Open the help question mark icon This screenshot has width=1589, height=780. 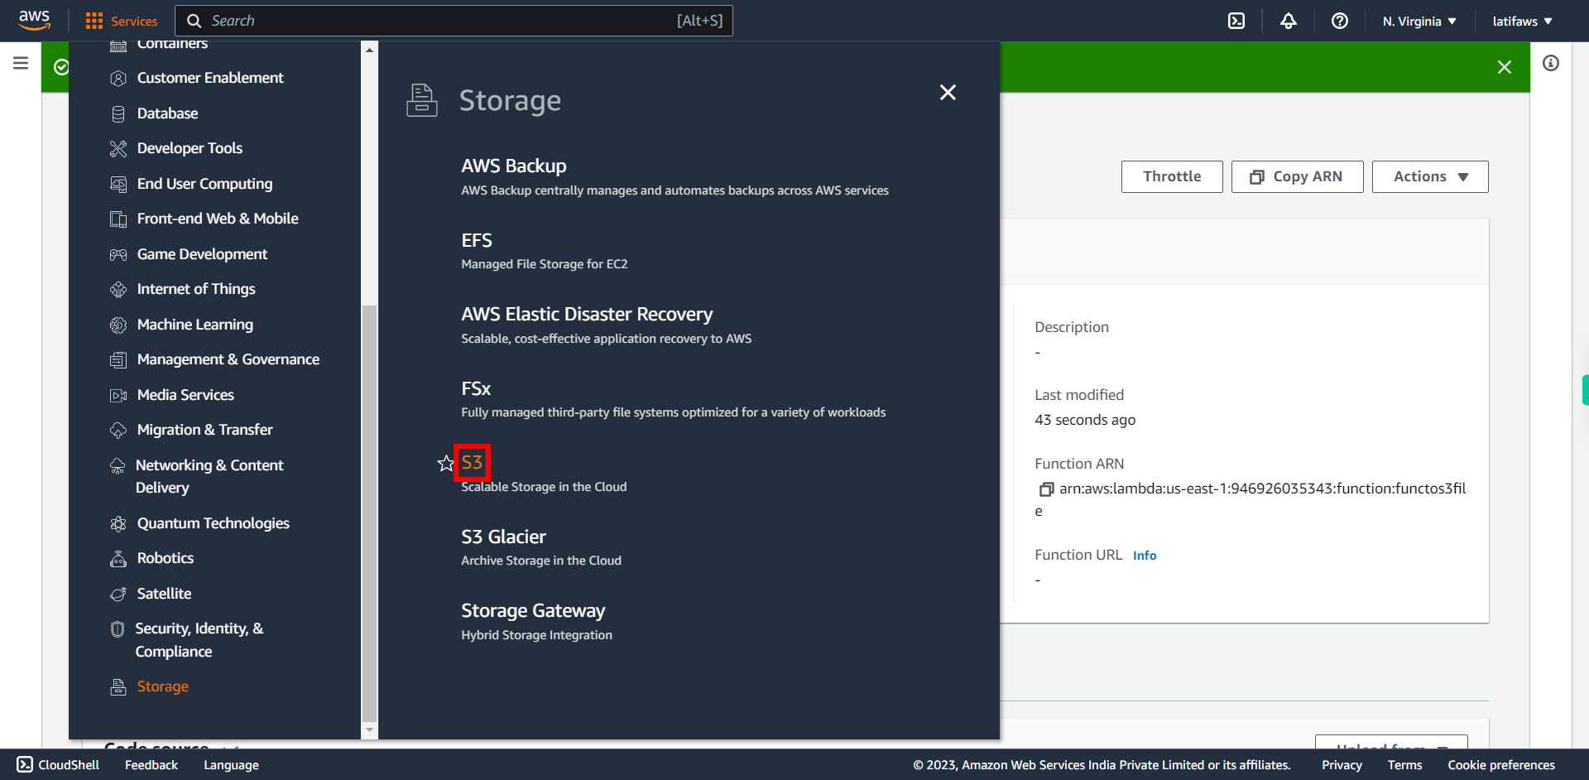tap(1340, 21)
